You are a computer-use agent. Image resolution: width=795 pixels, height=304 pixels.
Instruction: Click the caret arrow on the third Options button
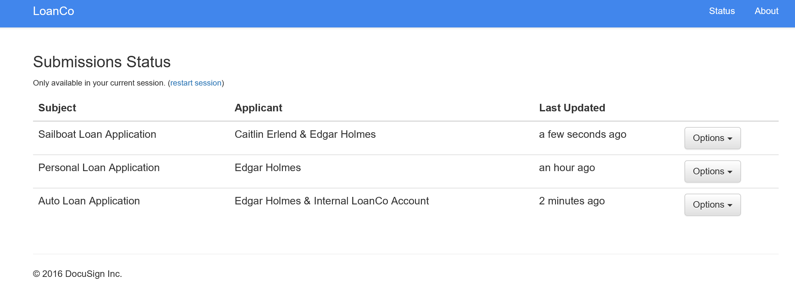point(730,205)
